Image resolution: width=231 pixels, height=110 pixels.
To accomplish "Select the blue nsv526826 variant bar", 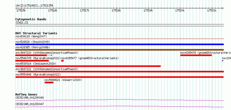I will (119, 44).
